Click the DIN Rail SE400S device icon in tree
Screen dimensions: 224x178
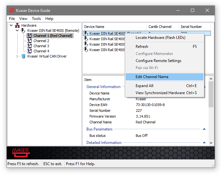pyautogui.click(x=23, y=31)
